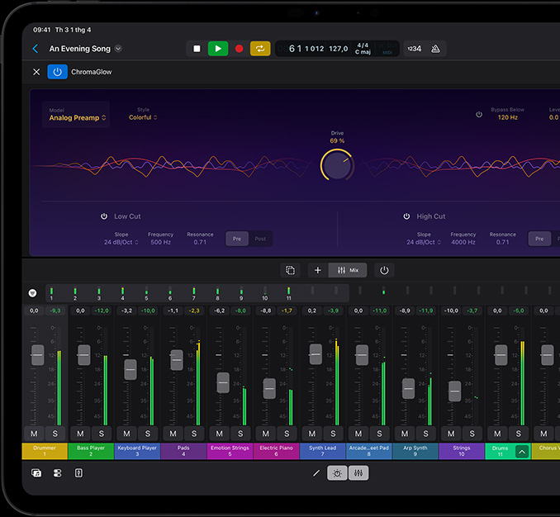The width and height of the screenshot is (560, 517).
Task: Click the plus icon to add plug-in
Action: pyautogui.click(x=318, y=270)
